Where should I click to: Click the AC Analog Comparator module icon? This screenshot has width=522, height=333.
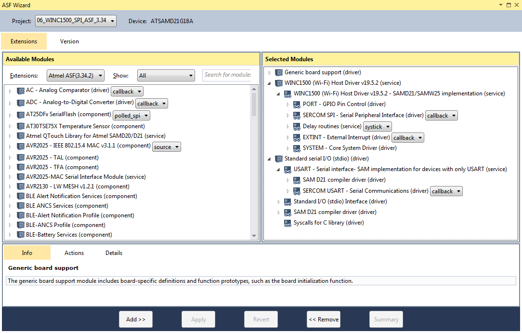coord(21,91)
